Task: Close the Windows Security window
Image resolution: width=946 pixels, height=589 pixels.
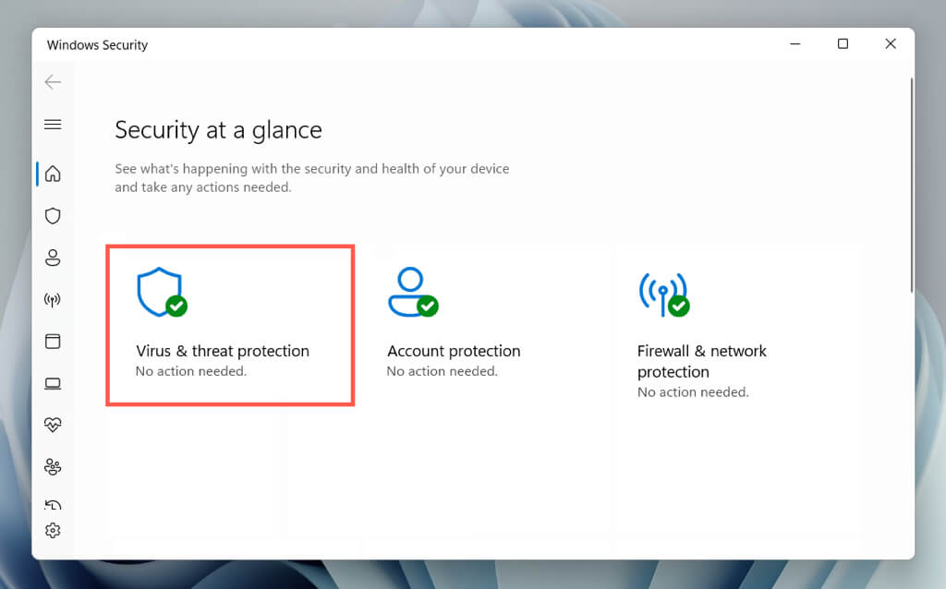Action: 891,44
